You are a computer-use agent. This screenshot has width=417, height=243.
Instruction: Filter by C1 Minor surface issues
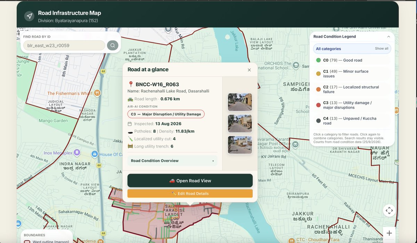[x=352, y=74]
